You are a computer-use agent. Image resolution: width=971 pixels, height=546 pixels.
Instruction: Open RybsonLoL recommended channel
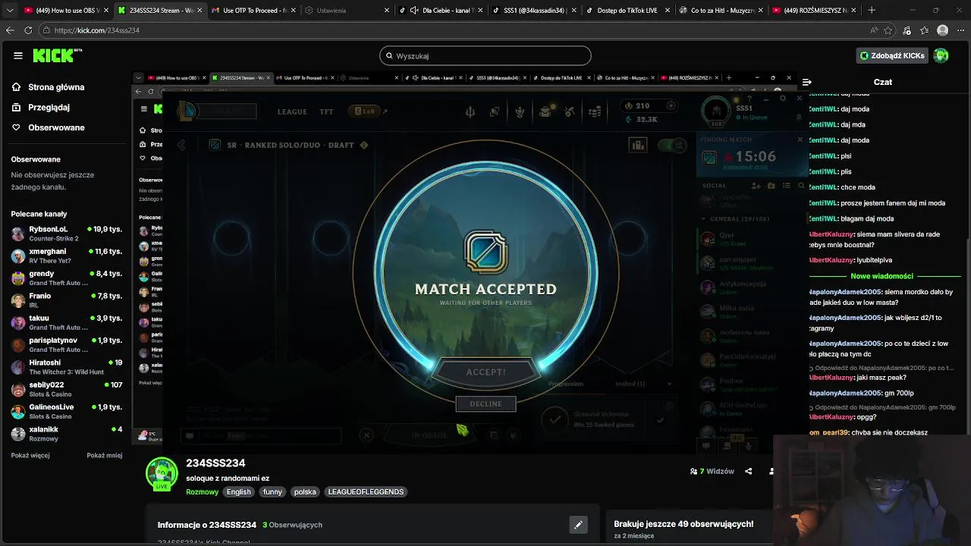coord(67,234)
